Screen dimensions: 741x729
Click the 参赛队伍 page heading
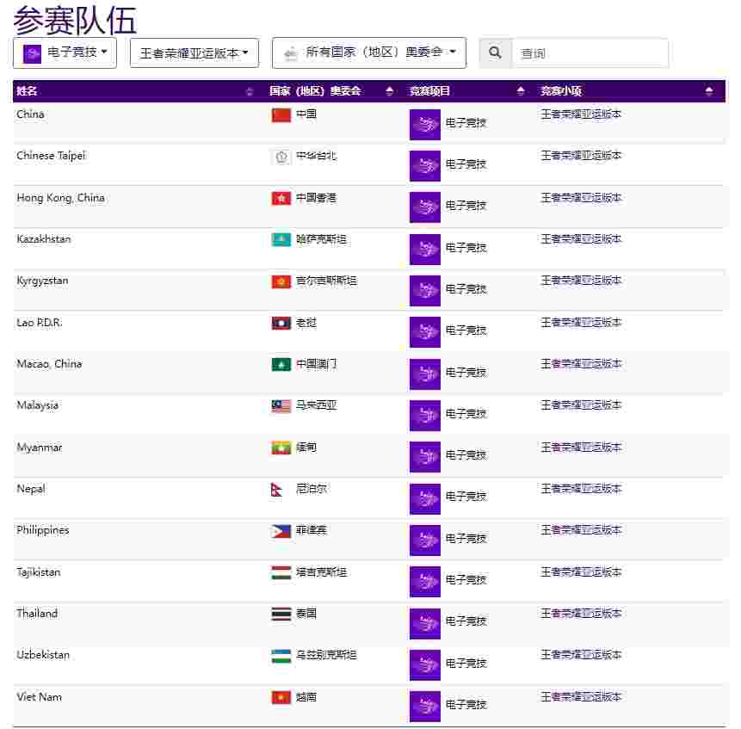[75, 20]
